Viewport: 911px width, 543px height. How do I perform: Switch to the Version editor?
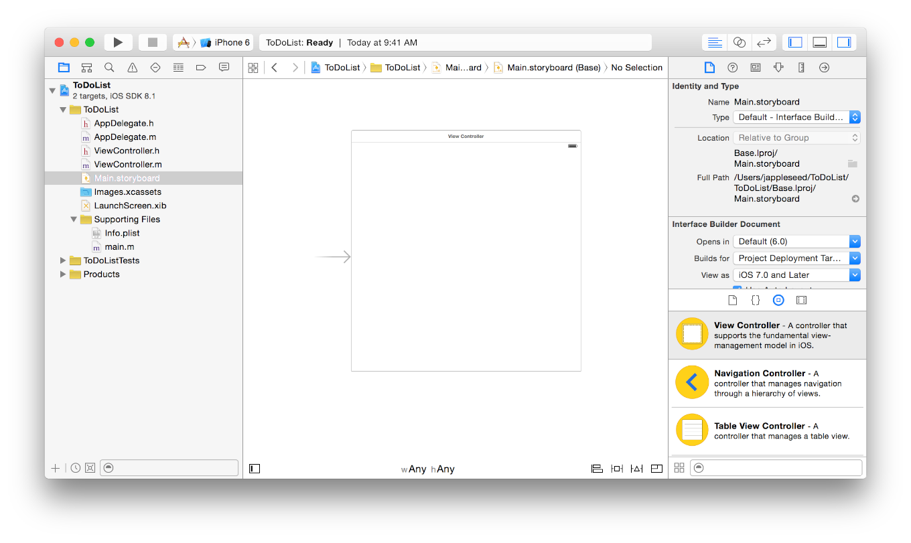pos(764,42)
